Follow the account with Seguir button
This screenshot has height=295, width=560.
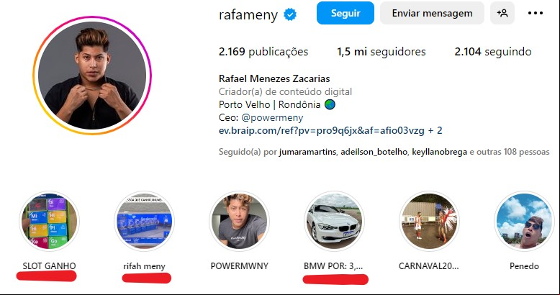coord(346,13)
